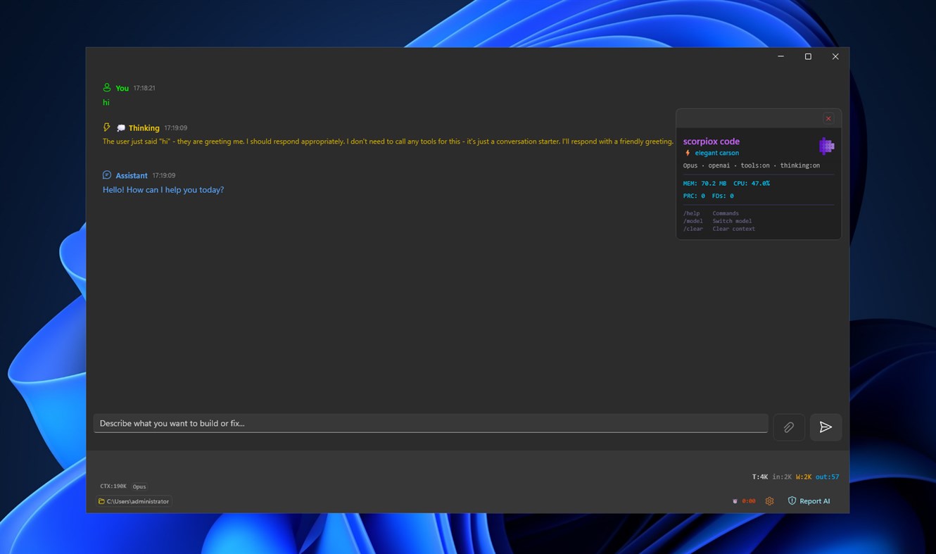Screen dimensions: 936x554
Task: Maximize the application window
Action: click(x=808, y=56)
